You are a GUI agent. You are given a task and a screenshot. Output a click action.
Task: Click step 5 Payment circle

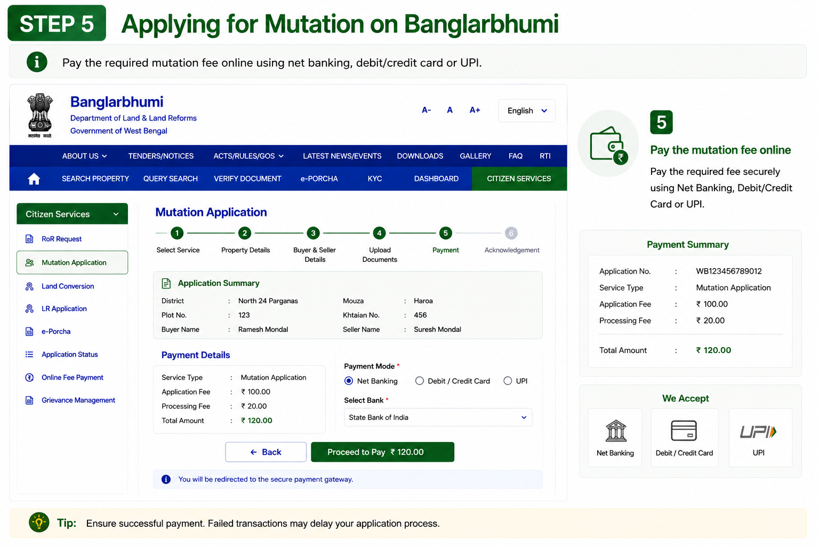point(446,233)
